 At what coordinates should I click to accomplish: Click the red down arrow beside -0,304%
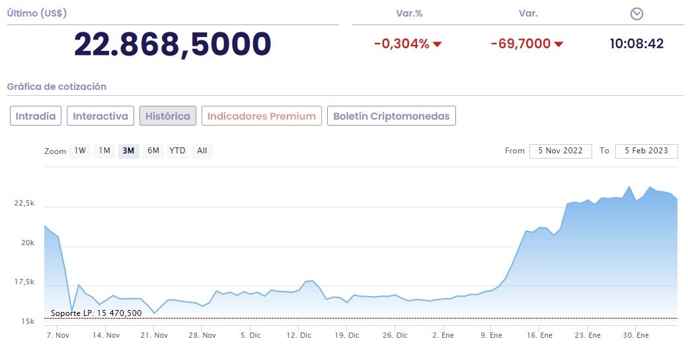click(437, 44)
